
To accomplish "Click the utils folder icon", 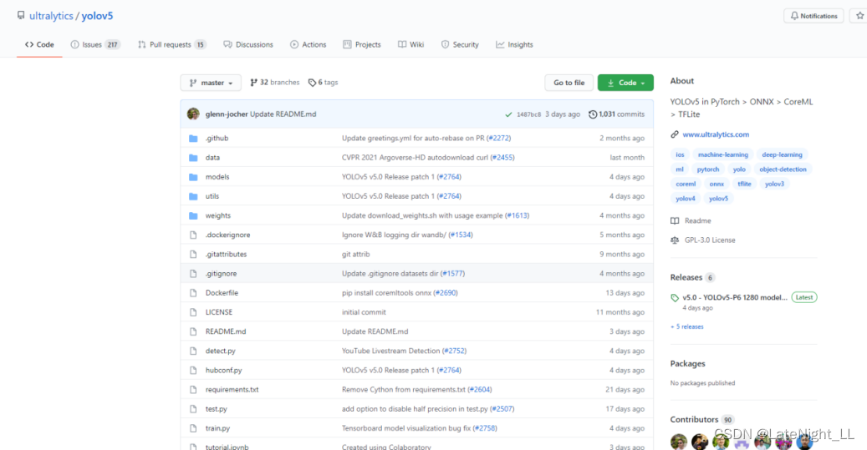I will pos(193,196).
